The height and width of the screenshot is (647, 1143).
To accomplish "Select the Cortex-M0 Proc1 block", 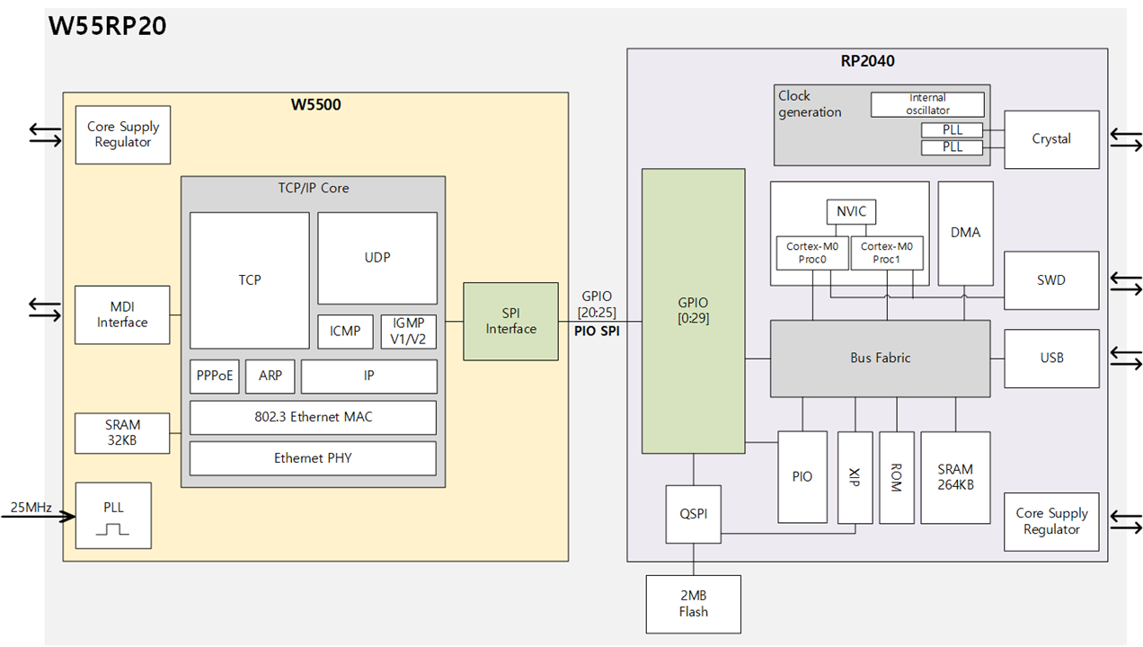I will pos(887,253).
